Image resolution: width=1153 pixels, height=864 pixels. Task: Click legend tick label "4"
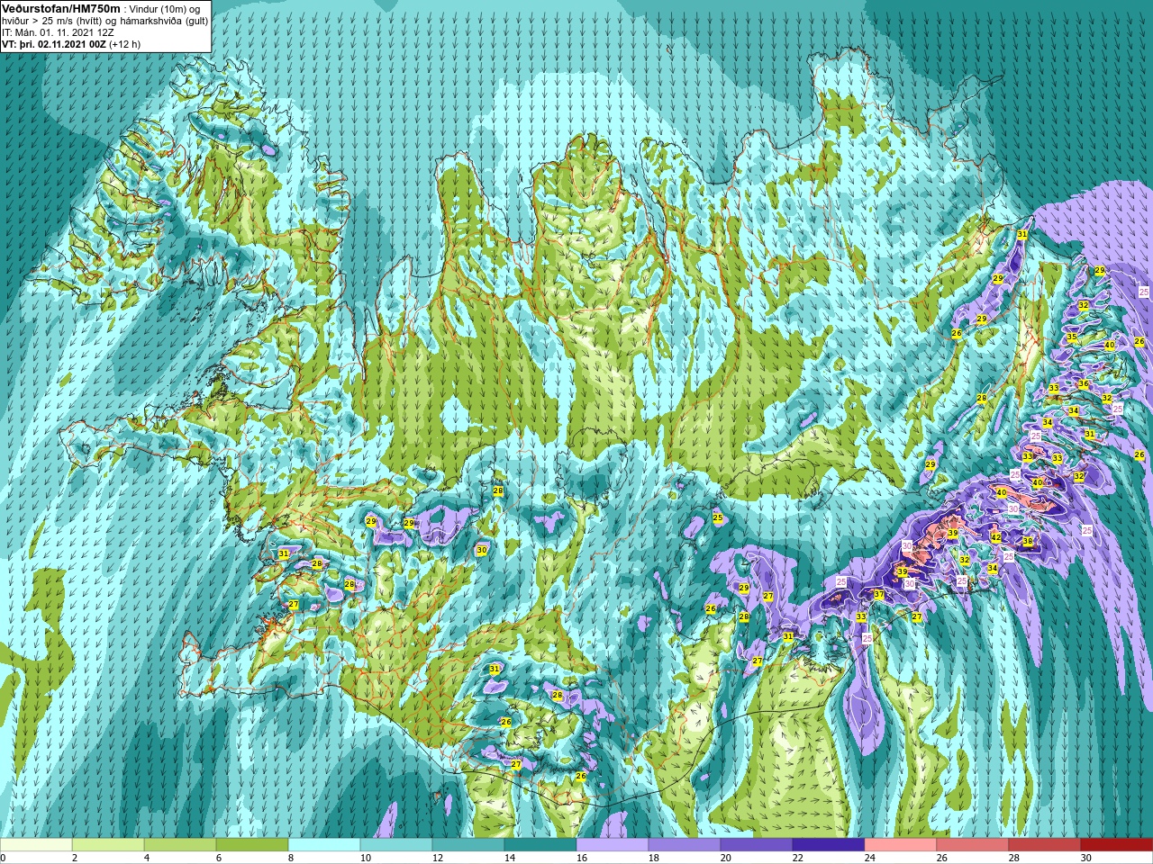pos(147,858)
